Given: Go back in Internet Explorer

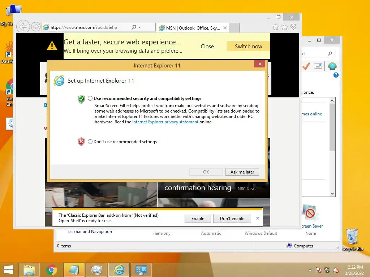Looking at the screenshot, I should 23,27.
